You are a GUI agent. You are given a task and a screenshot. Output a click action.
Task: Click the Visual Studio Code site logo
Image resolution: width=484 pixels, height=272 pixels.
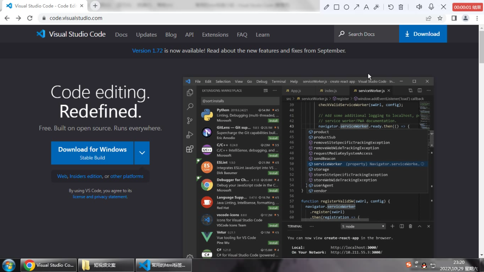tap(71, 34)
